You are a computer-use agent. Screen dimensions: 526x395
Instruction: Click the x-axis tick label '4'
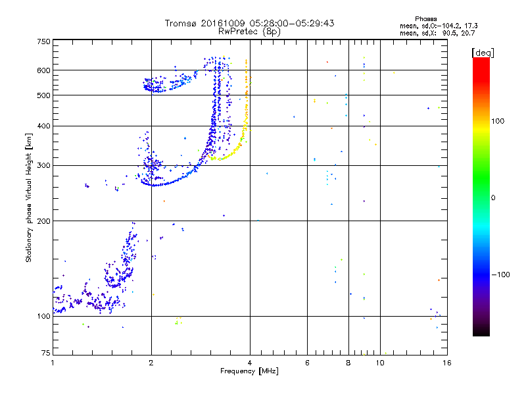click(250, 363)
